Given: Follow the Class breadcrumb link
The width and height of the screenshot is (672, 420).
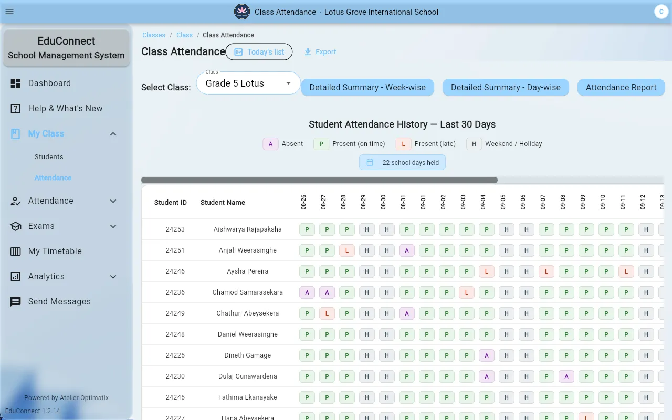Looking at the screenshot, I should point(184,35).
